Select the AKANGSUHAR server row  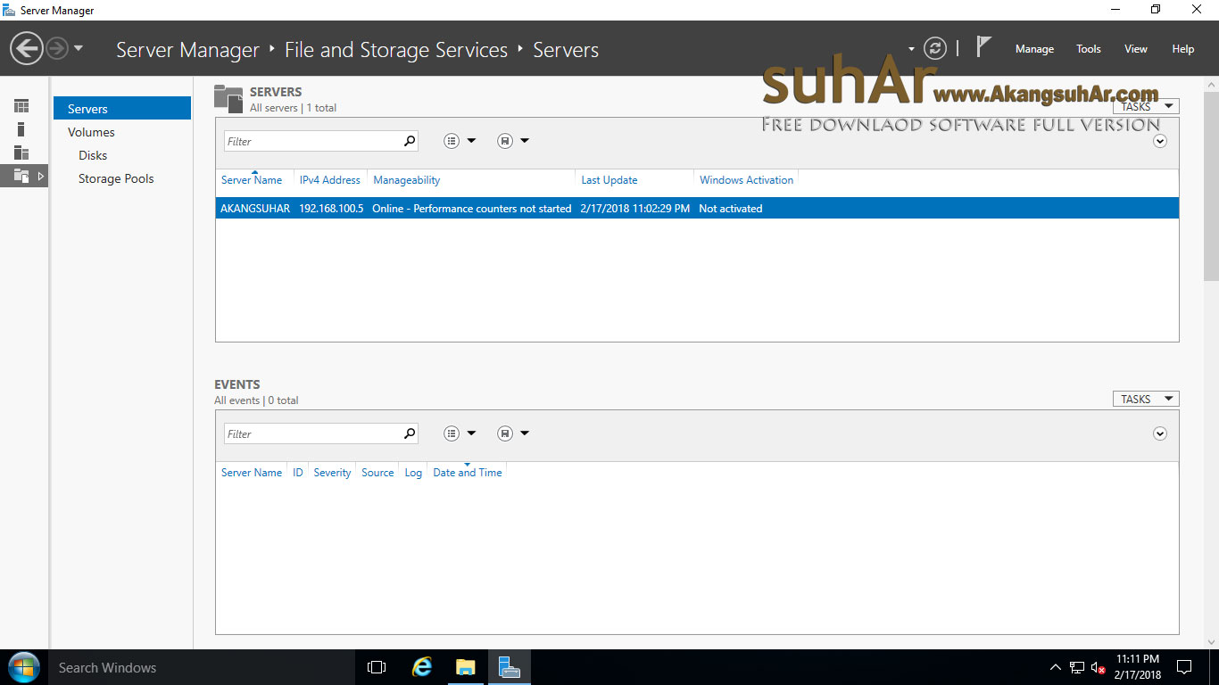(697, 208)
